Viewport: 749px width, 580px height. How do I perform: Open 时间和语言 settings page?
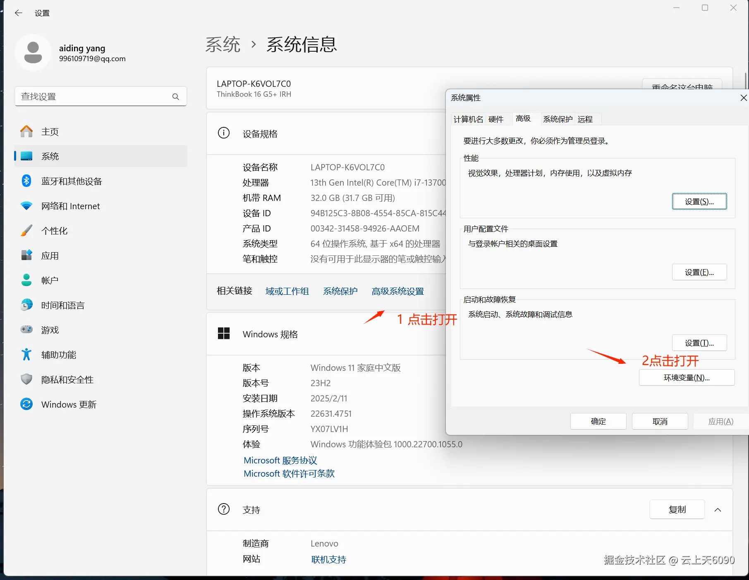pos(101,305)
